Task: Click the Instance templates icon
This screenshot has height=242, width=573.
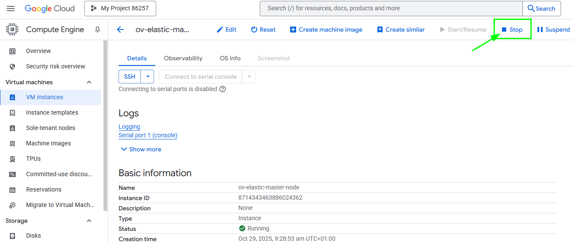Action: pyautogui.click(x=12, y=112)
